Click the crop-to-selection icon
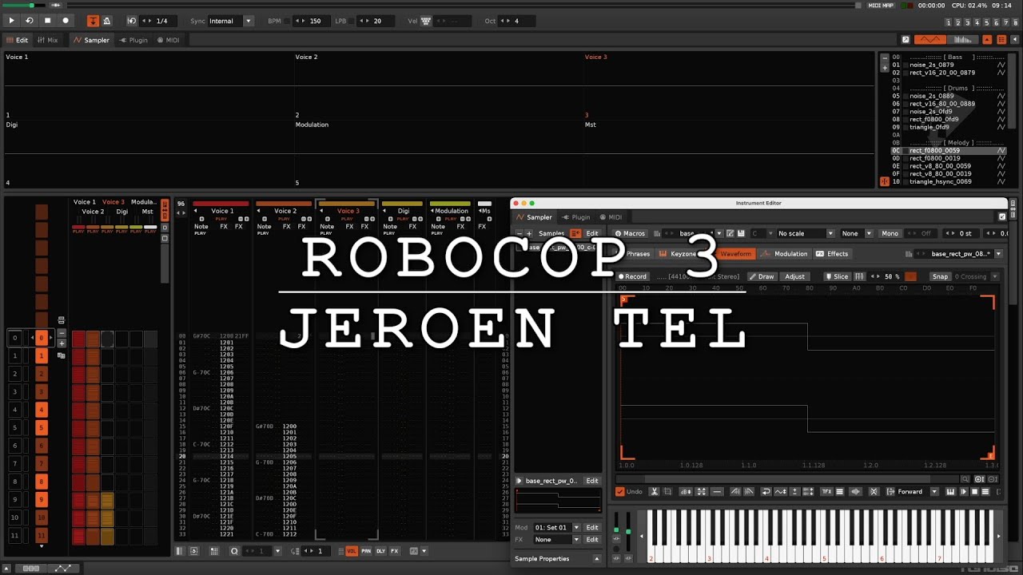This screenshot has width=1023, height=575. tap(668, 492)
